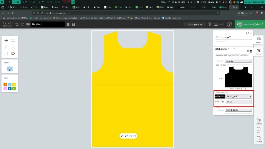Pick yarn color 5 dark blue
Viewport: 265px width, 149px height.
[10, 89]
